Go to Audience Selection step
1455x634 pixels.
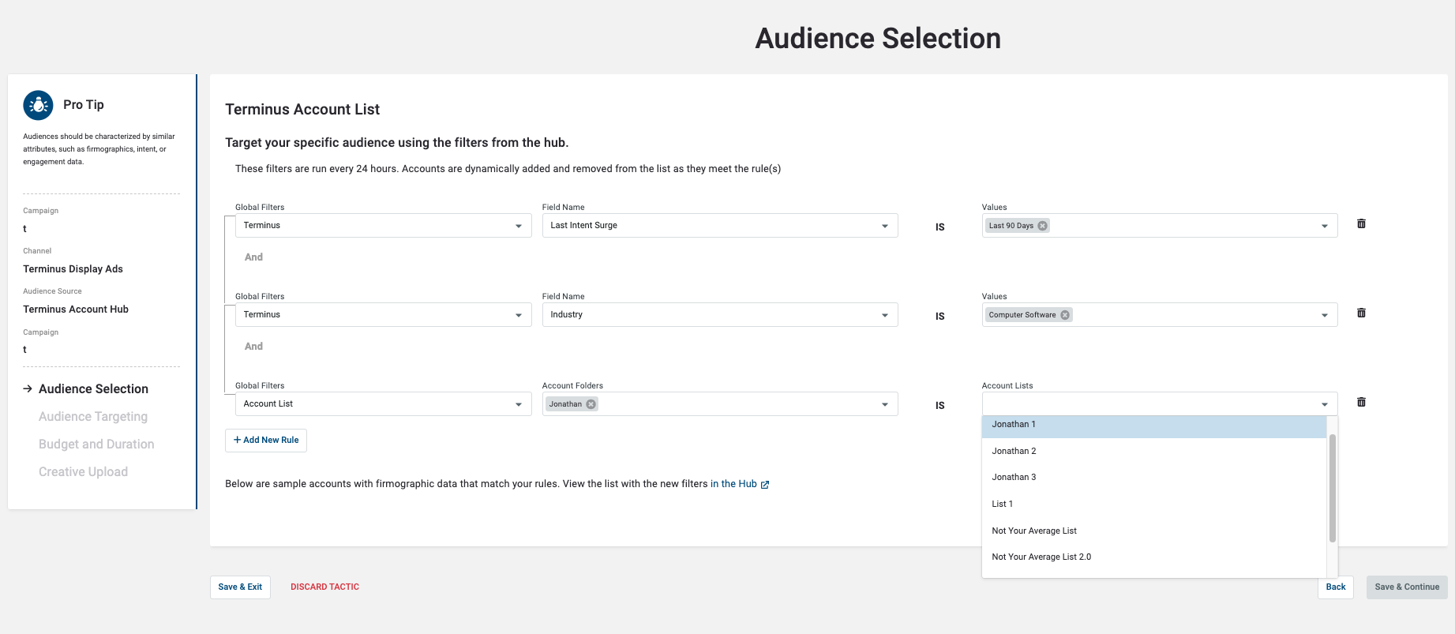coord(93,389)
